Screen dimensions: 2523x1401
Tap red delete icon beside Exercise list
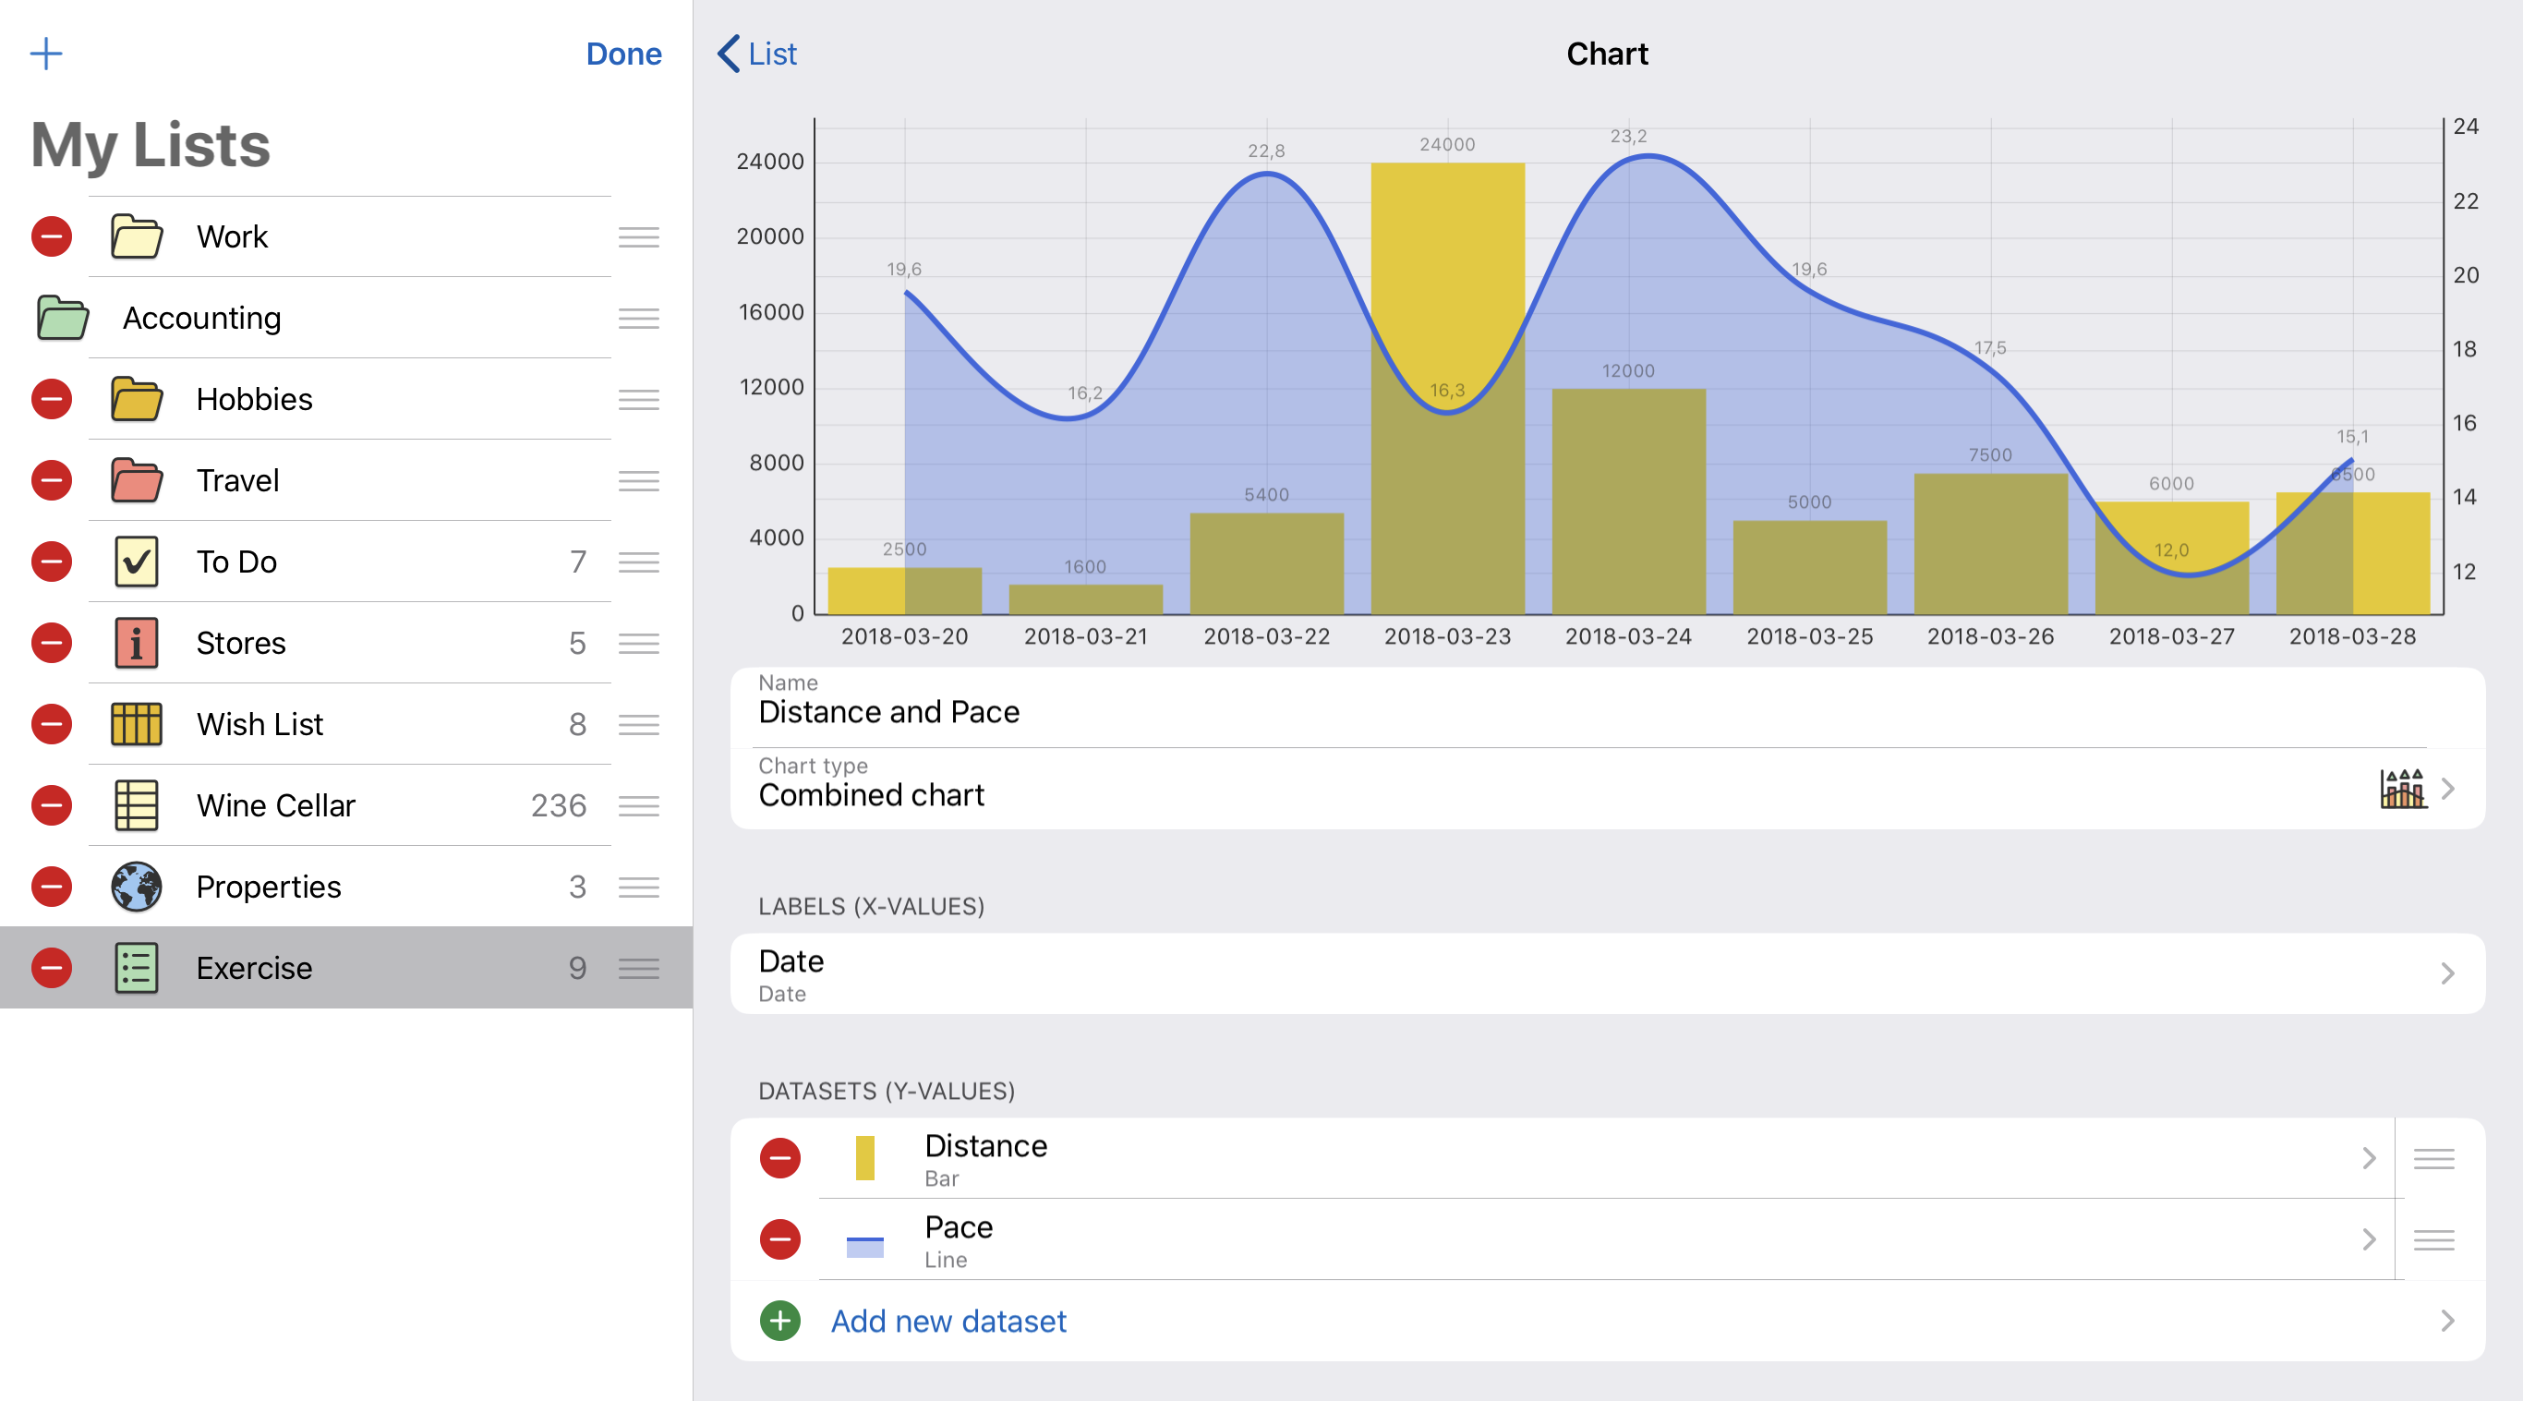click(x=52, y=968)
